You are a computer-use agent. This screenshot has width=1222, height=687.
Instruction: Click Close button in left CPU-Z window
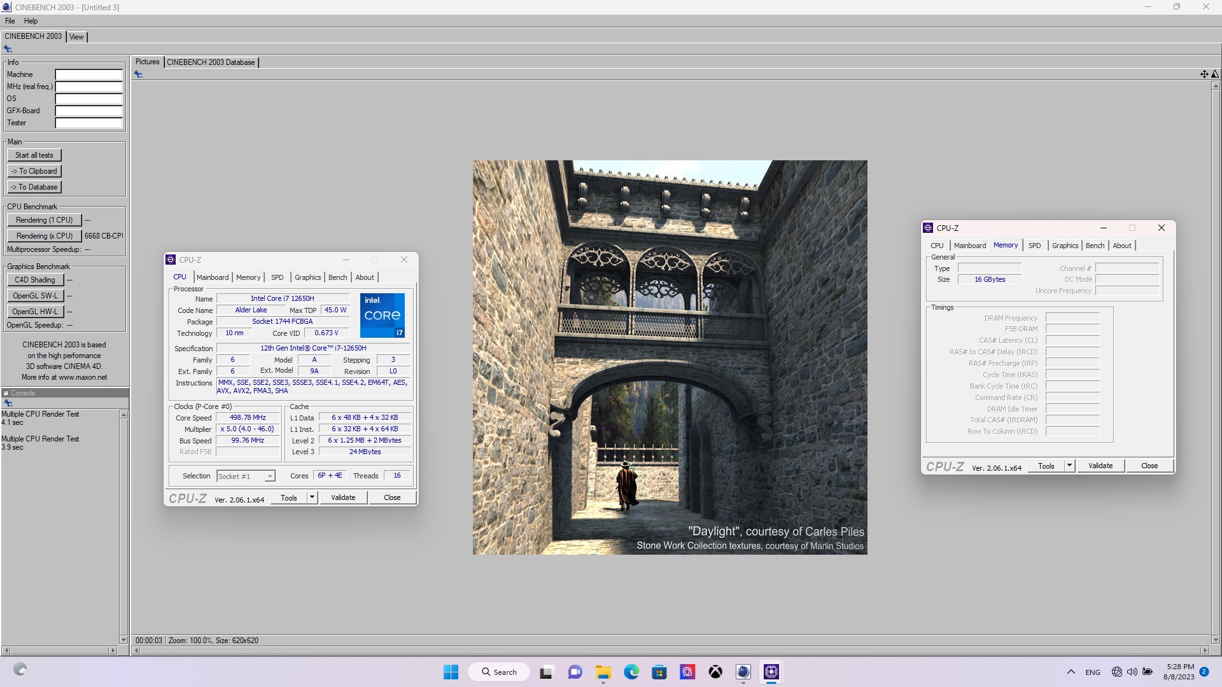(x=392, y=497)
